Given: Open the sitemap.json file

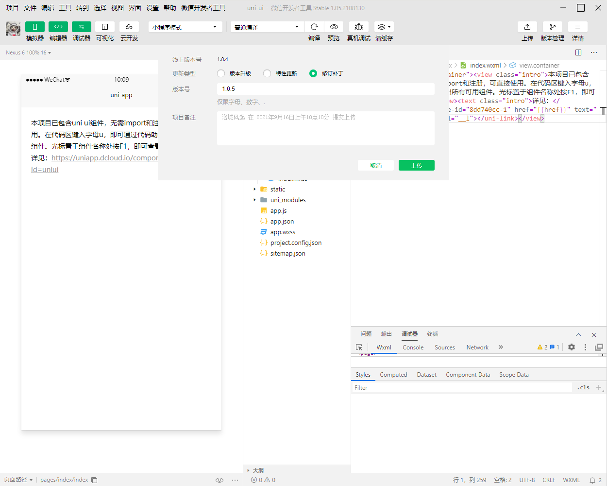Looking at the screenshot, I should 287,254.
